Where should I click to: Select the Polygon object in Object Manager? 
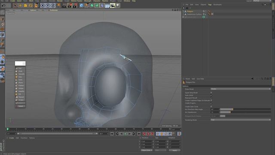point(190,12)
